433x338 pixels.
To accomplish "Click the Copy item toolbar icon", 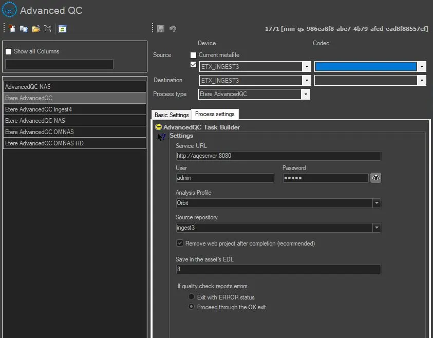I will (24, 29).
